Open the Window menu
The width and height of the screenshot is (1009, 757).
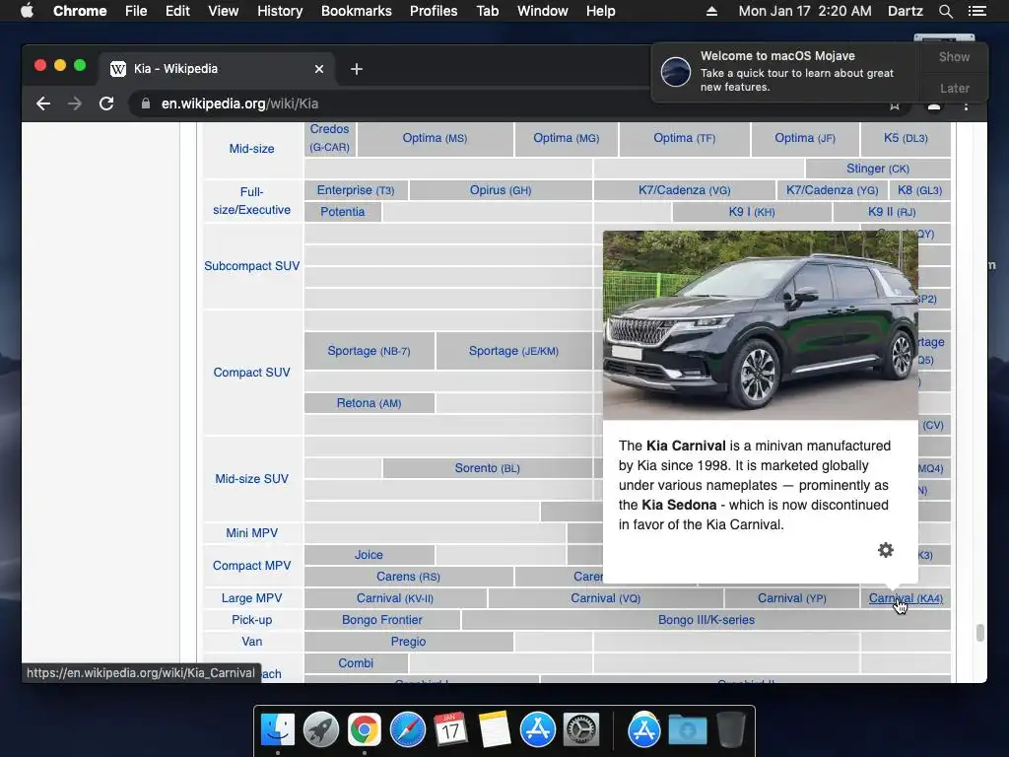[x=543, y=11]
